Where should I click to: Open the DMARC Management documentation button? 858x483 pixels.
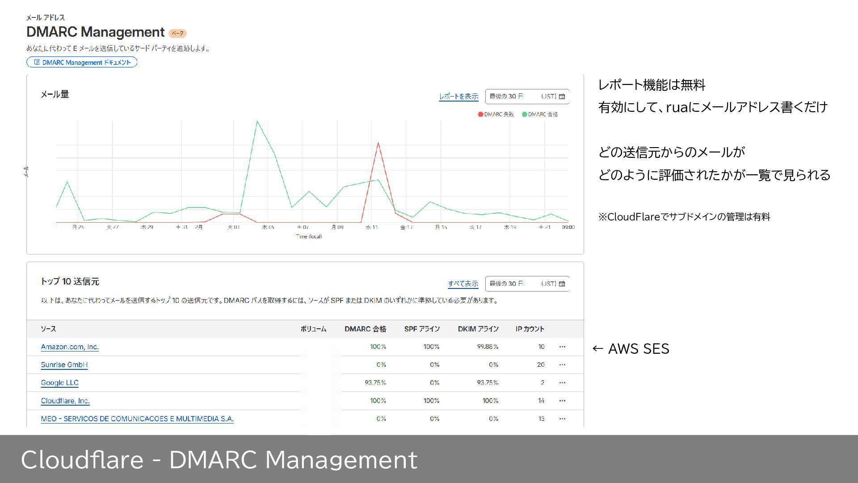82,63
